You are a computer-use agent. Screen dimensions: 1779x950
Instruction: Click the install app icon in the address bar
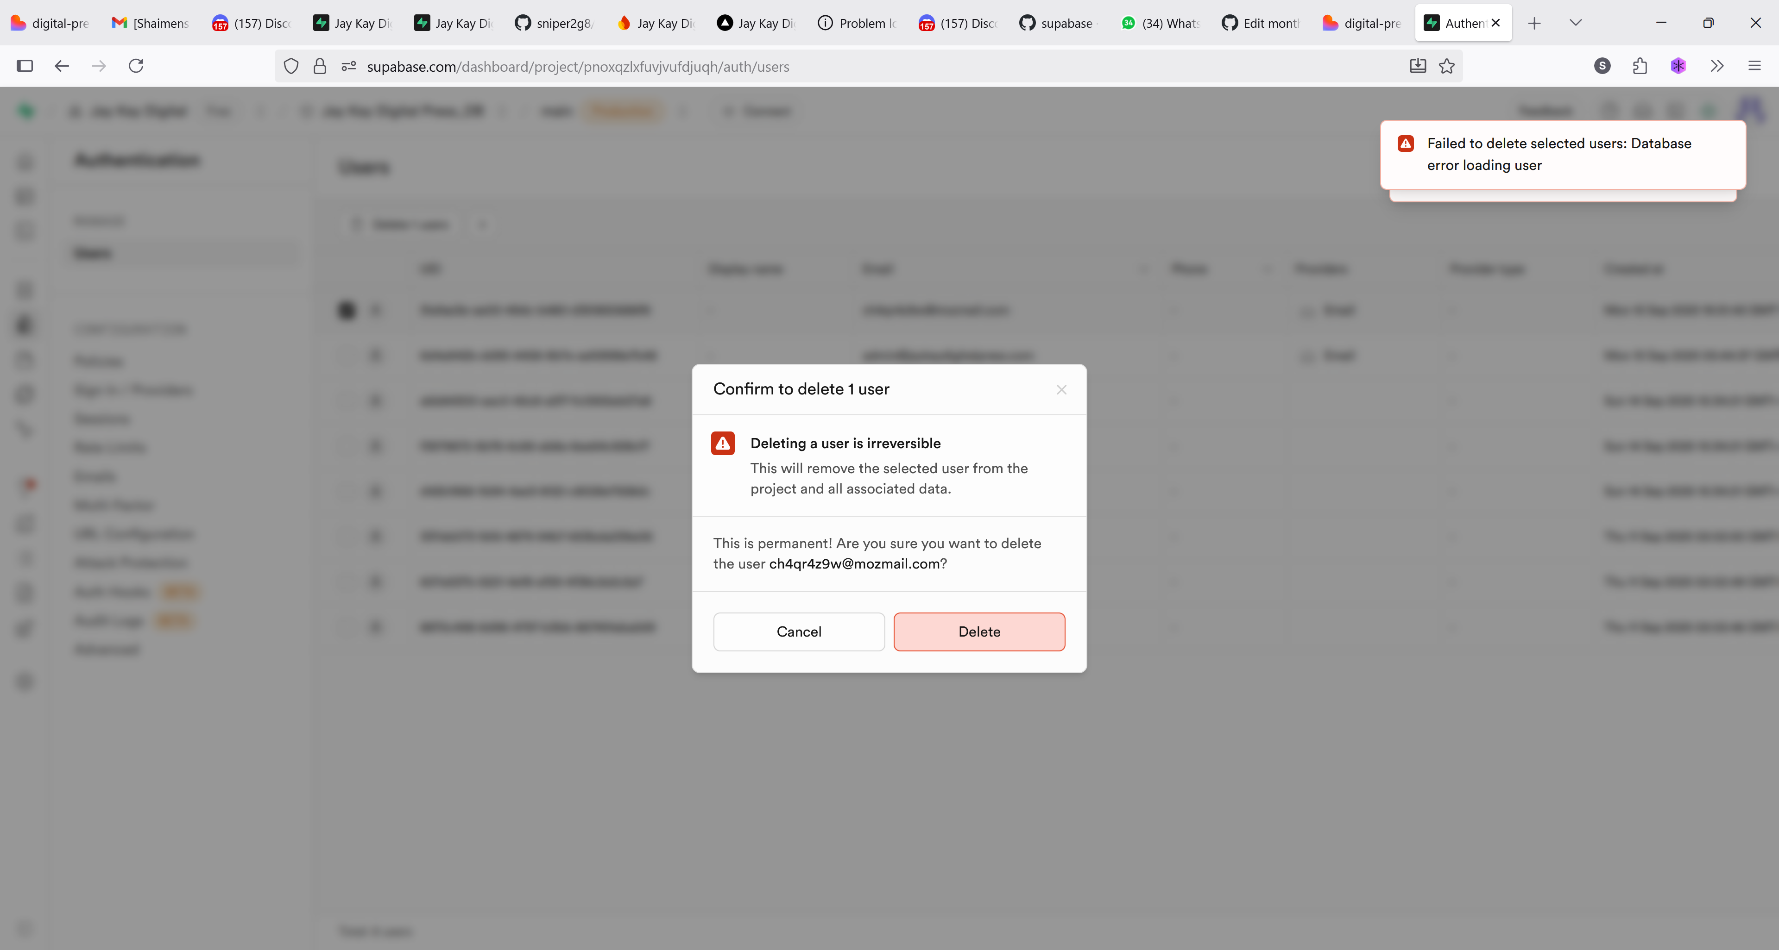coord(1417,66)
